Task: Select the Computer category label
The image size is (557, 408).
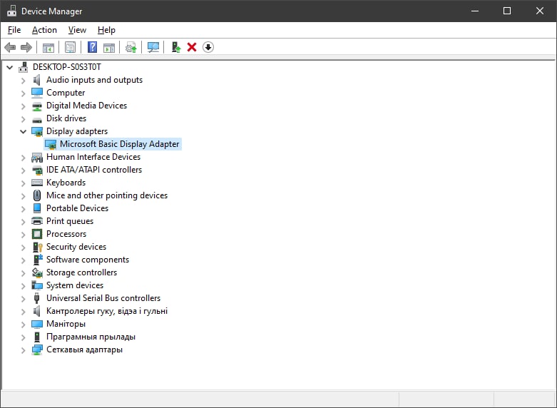Action: 66,93
